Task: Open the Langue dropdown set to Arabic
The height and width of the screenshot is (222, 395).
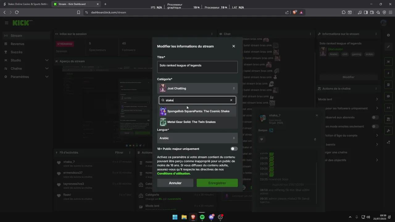Action: 197,138
